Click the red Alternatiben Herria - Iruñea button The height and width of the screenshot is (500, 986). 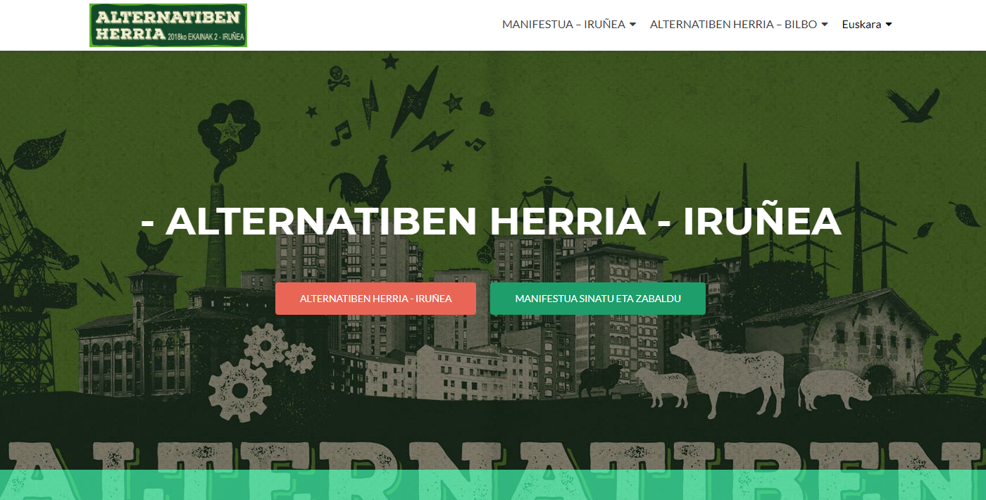coord(375,299)
